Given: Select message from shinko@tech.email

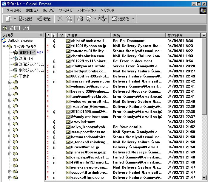Looking at the screenshot, I should coord(89,41).
